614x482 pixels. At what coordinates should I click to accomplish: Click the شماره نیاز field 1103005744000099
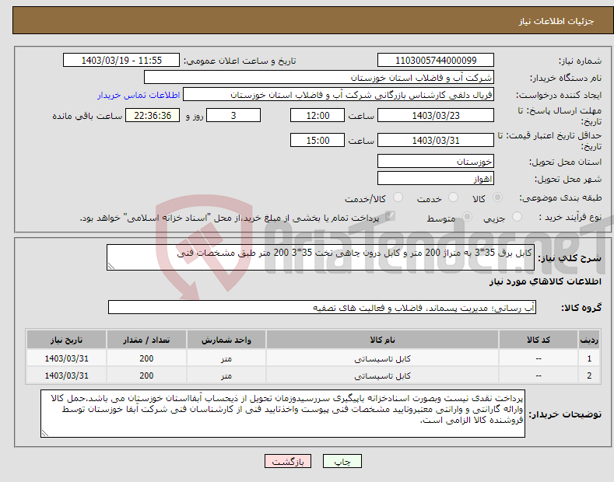(436, 61)
